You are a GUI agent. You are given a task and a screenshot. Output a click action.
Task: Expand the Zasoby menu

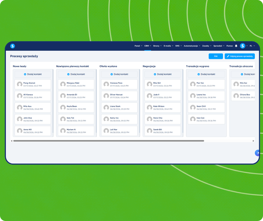207,46
